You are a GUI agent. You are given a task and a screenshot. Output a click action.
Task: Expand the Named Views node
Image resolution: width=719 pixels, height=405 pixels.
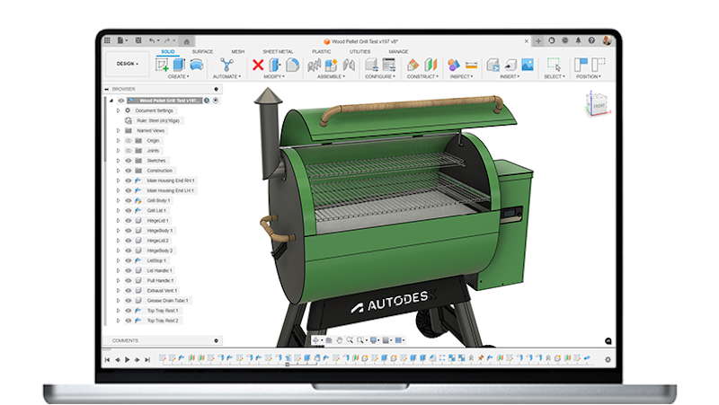point(119,130)
